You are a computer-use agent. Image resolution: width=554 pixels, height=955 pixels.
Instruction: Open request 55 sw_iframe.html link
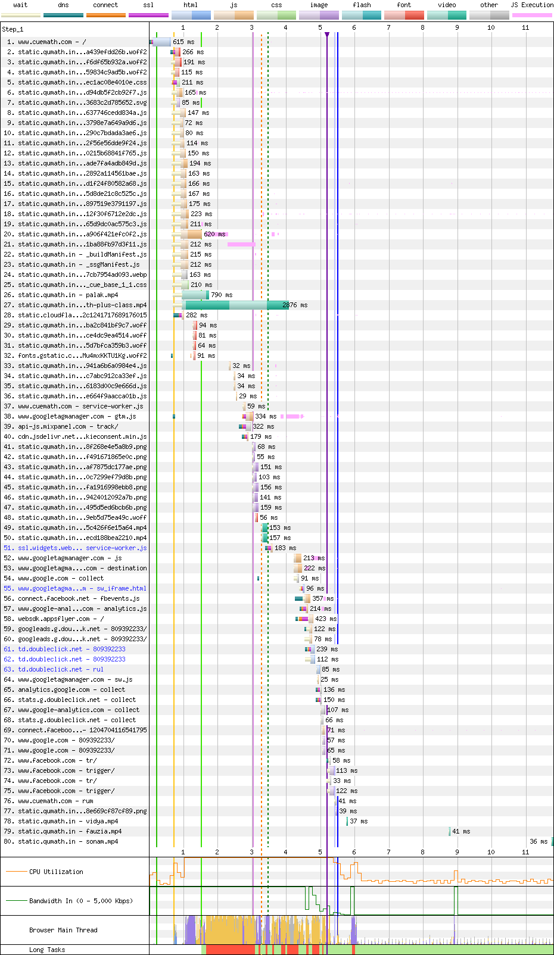(82, 588)
